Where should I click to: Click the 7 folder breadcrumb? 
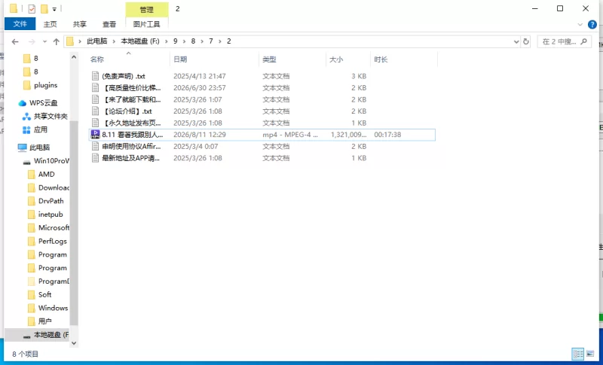(211, 41)
